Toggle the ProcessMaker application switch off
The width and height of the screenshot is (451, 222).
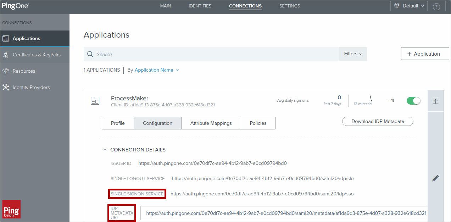[x=413, y=101]
